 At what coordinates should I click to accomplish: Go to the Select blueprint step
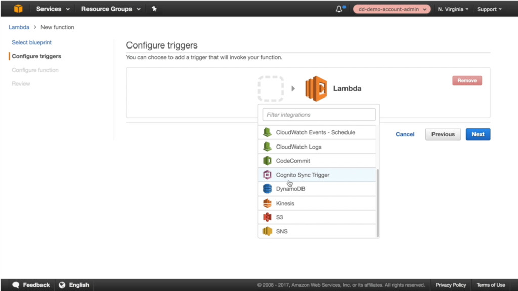pyautogui.click(x=31, y=42)
